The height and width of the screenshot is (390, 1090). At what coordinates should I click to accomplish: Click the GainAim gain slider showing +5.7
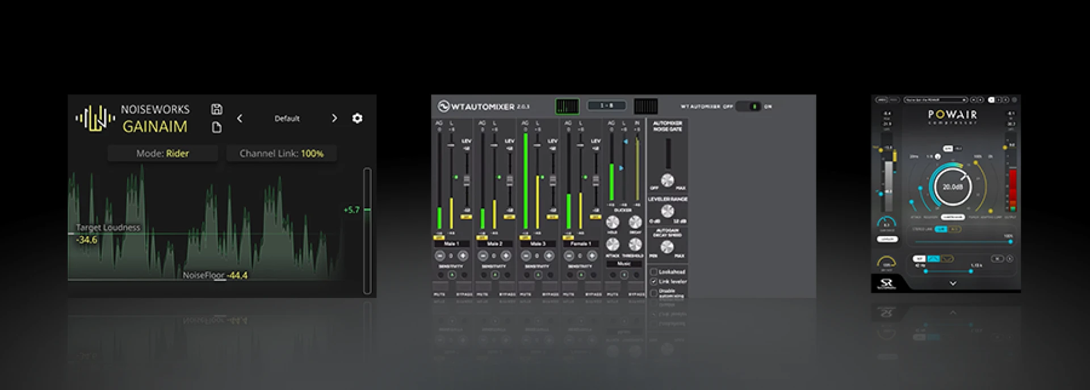[x=367, y=210]
